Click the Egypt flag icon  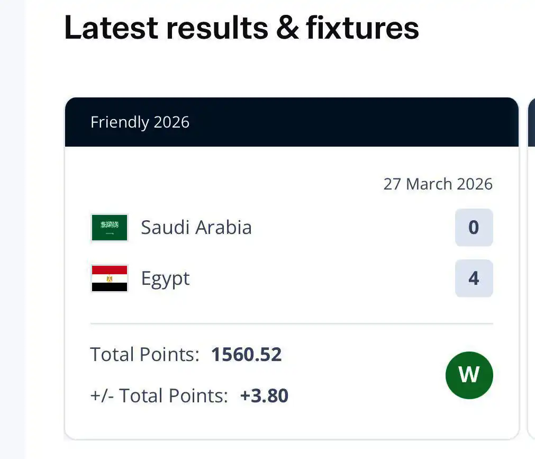coord(109,278)
